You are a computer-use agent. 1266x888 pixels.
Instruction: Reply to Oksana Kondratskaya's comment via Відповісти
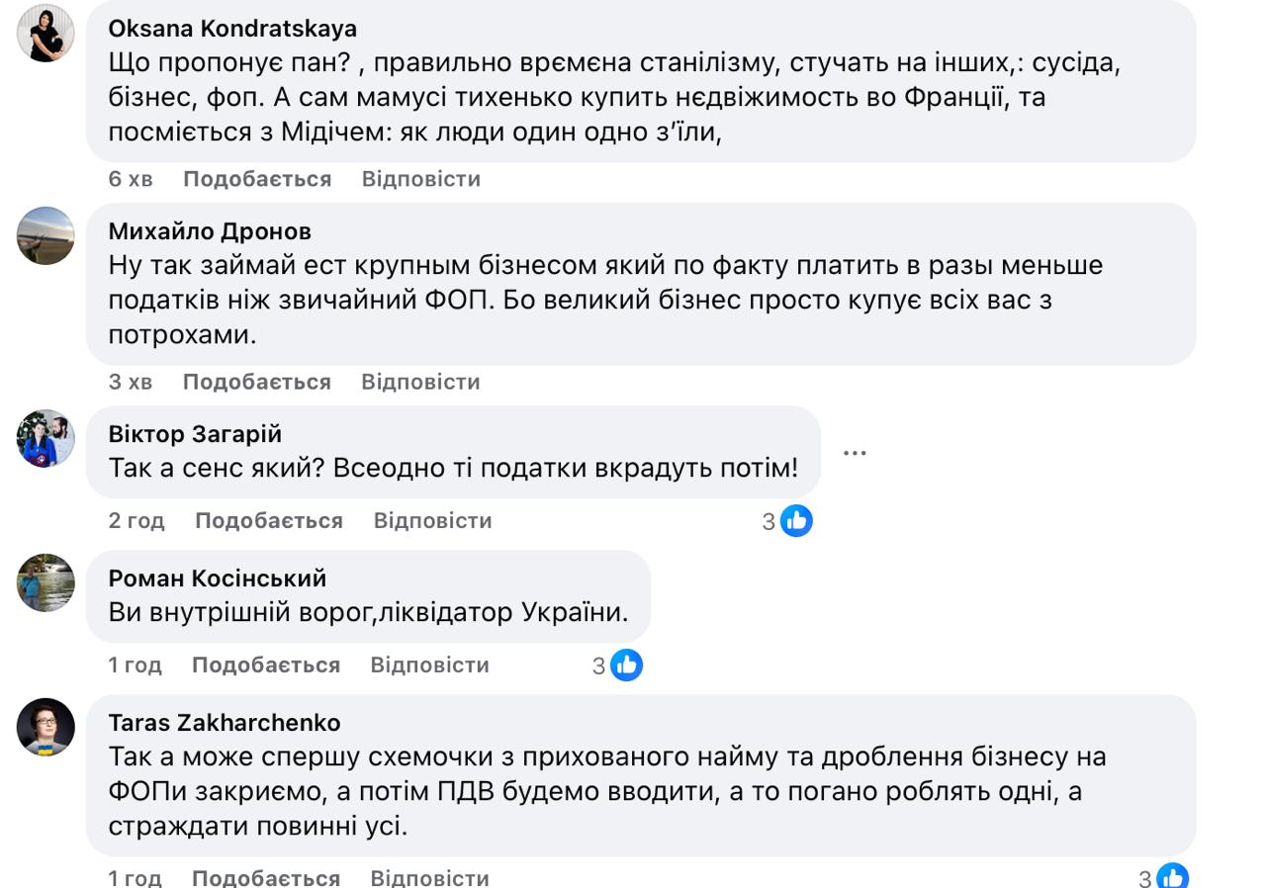[x=421, y=179]
